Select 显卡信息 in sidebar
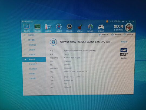The width and height of the screenshot is (146, 110). [x=32, y=64]
